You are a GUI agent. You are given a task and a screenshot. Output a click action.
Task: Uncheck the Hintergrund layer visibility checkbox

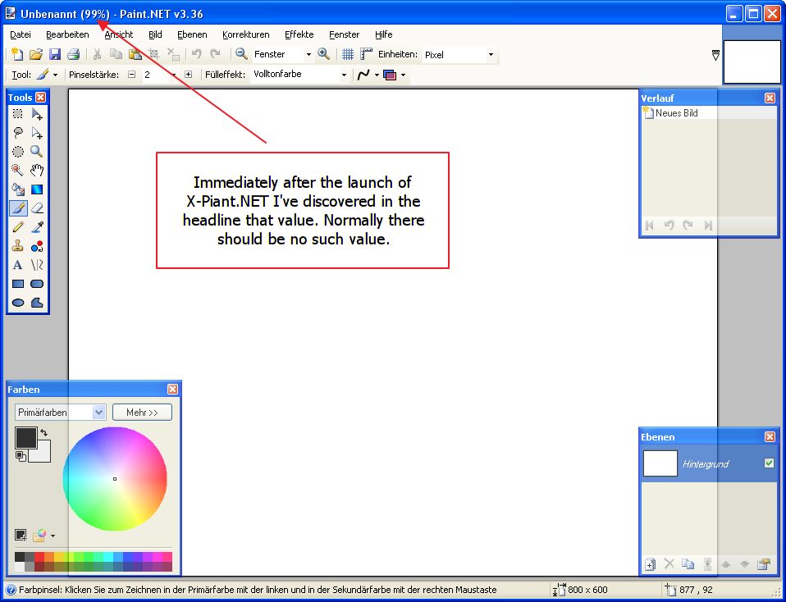pyautogui.click(x=769, y=463)
